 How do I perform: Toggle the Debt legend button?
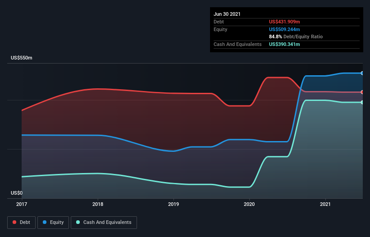click(22, 223)
